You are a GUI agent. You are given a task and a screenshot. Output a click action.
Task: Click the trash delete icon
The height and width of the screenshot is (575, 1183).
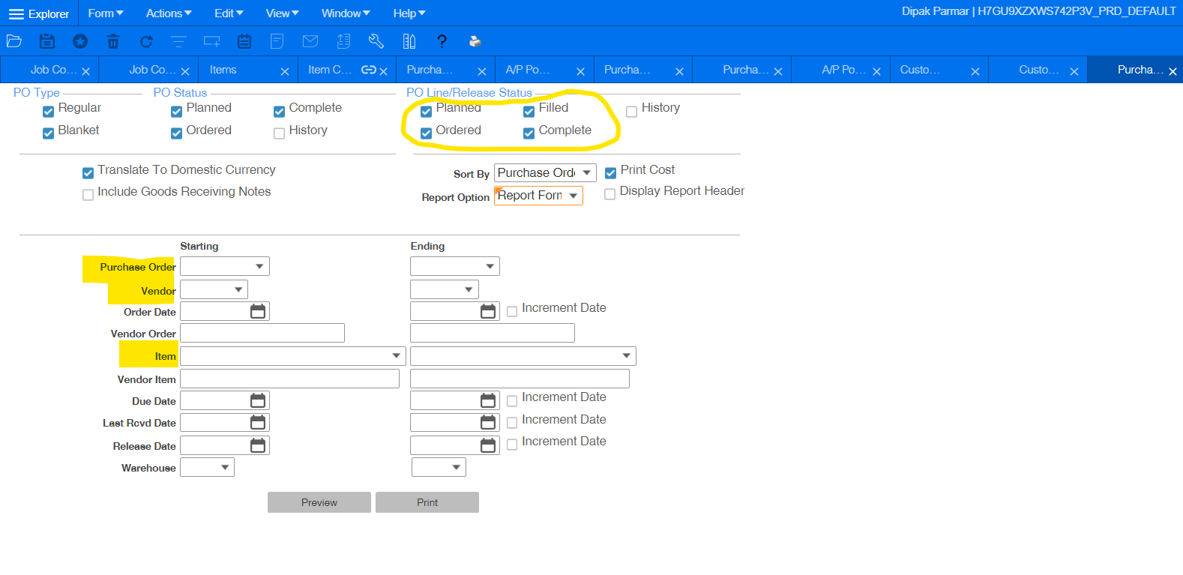click(113, 41)
